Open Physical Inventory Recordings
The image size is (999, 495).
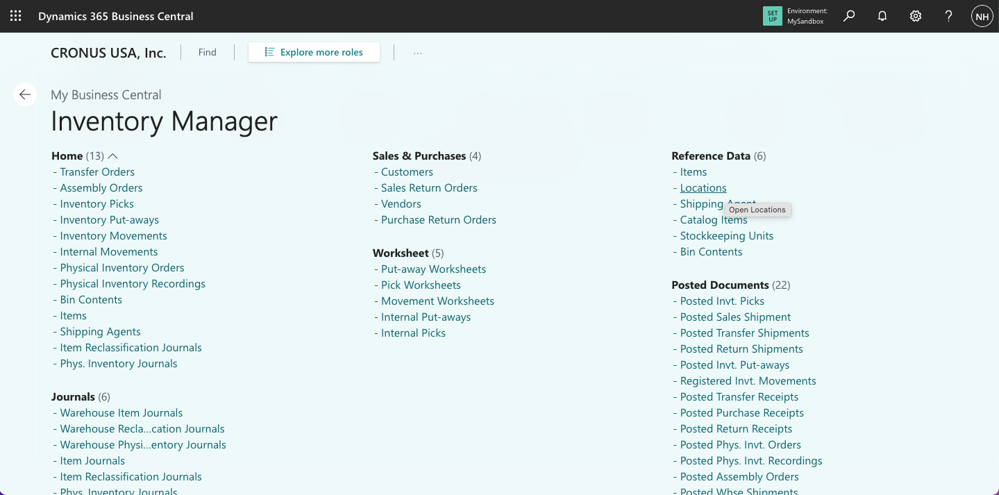[x=133, y=284]
